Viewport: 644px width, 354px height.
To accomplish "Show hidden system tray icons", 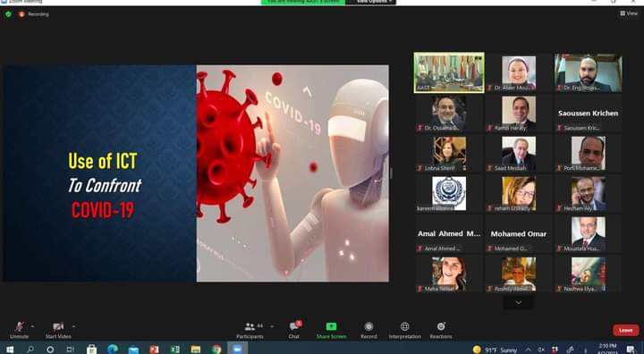I will point(529,350).
